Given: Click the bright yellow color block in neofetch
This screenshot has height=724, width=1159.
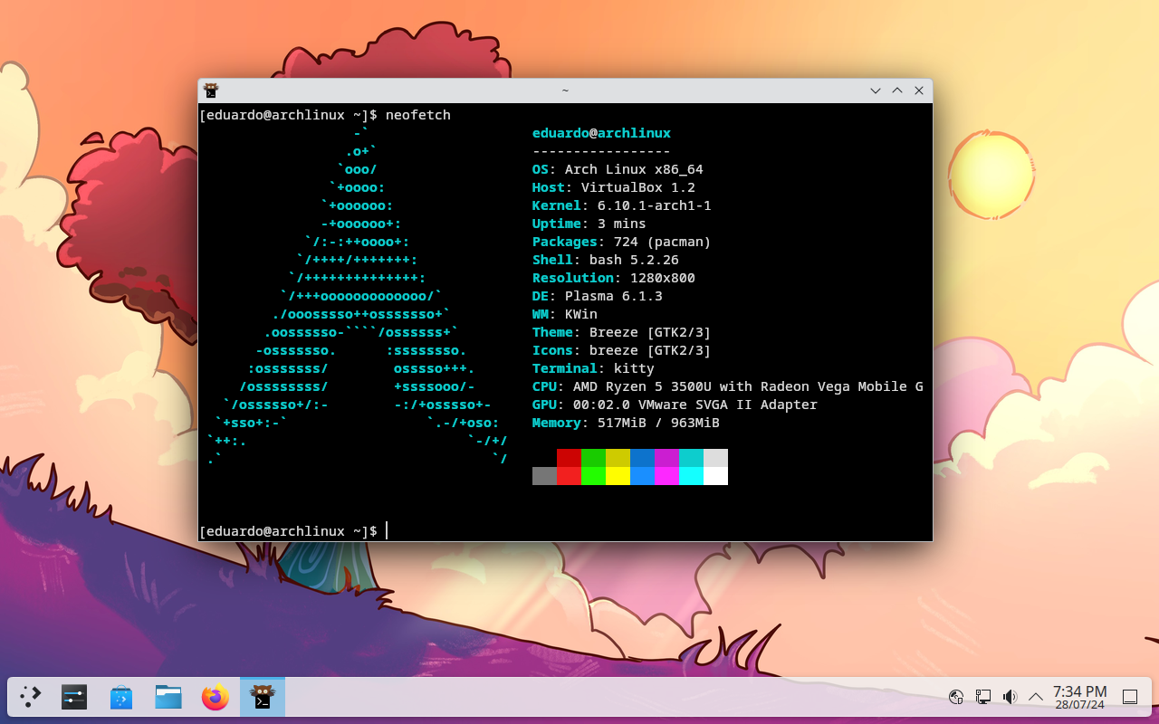Looking at the screenshot, I should point(618,476).
